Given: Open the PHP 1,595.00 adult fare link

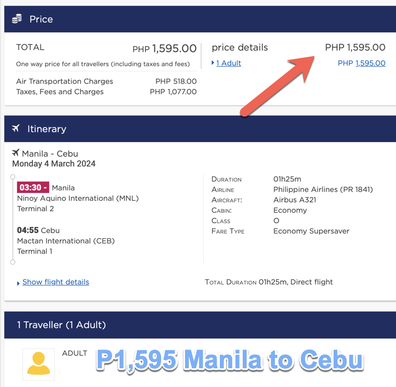Looking at the screenshot, I should point(370,63).
